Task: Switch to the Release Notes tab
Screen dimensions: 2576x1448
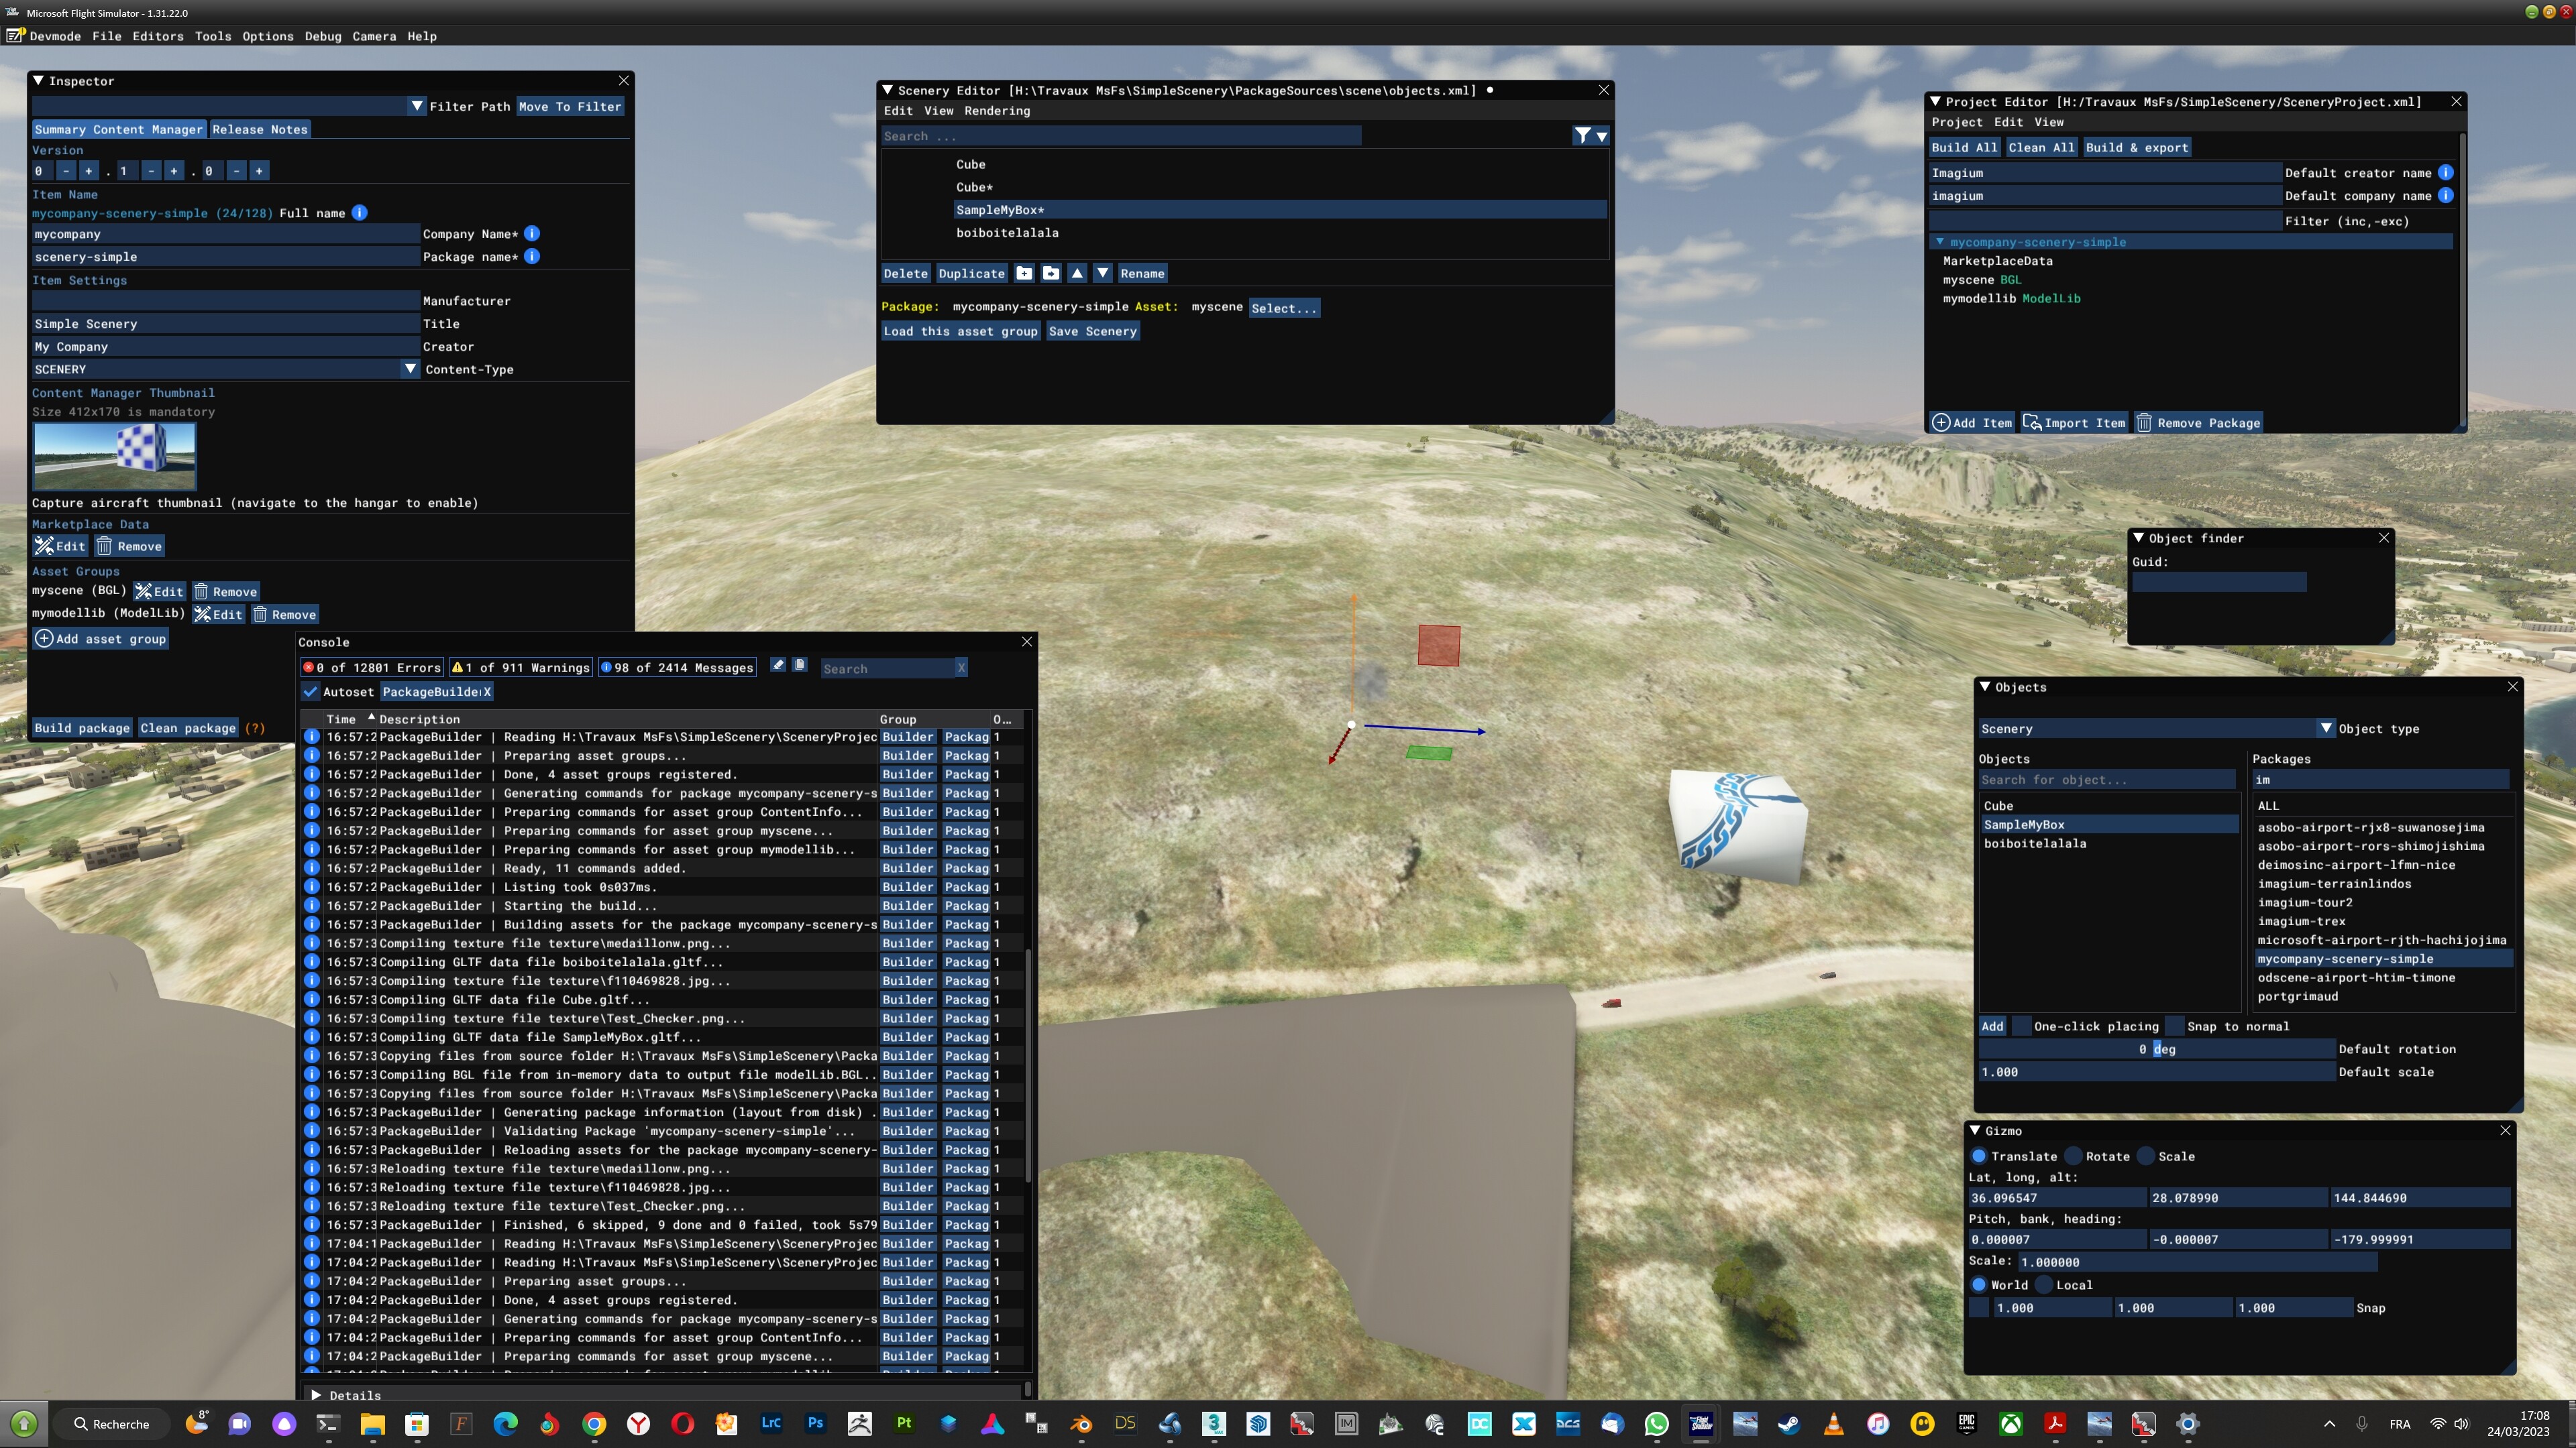Action: click(260, 129)
